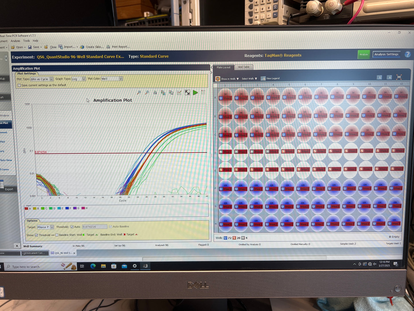The width and height of the screenshot is (414, 311).
Task: Click the green play arrow icon
Action: tap(195, 92)
